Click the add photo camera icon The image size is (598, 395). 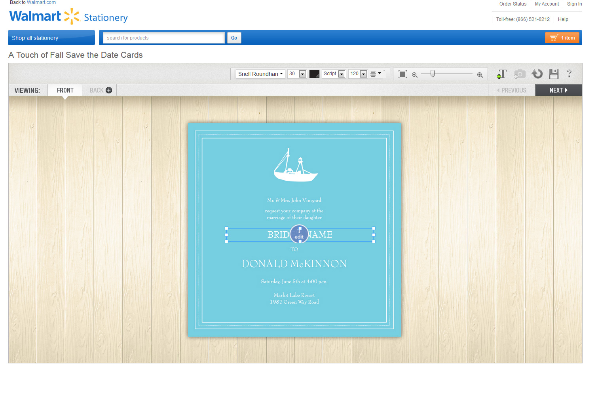[519, 74]
